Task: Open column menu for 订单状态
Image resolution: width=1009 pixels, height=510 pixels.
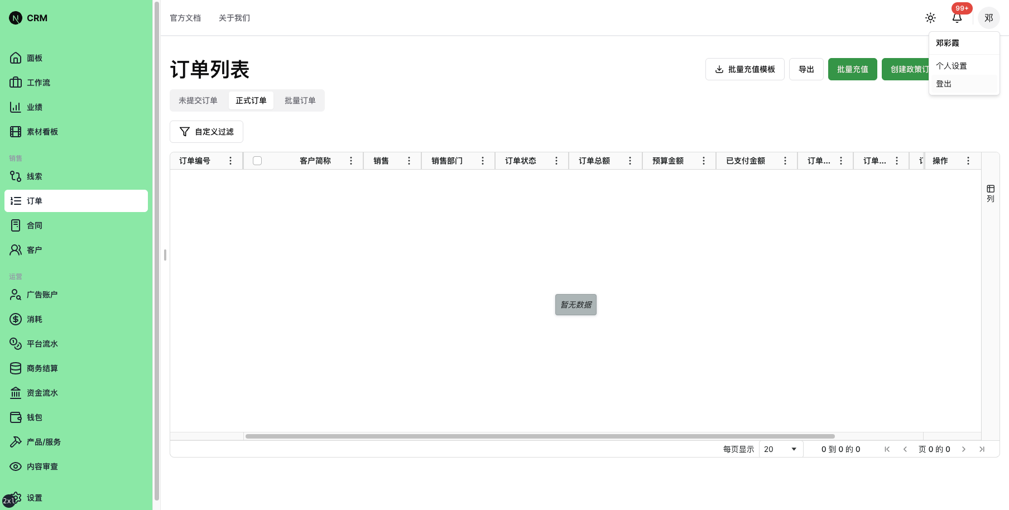Action: (x=556, y=161)
